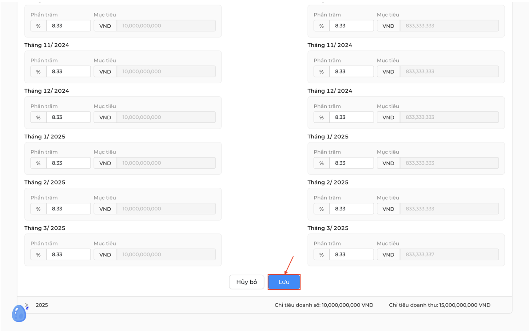Viewport: 529px width, 331px height.
Task: Click the Chỉ tiêu doanh số 10,000,000,000 VND text
Action: point(324,305)
